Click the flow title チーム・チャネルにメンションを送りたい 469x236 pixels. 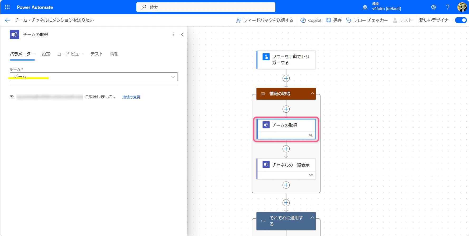click(54, 20)
